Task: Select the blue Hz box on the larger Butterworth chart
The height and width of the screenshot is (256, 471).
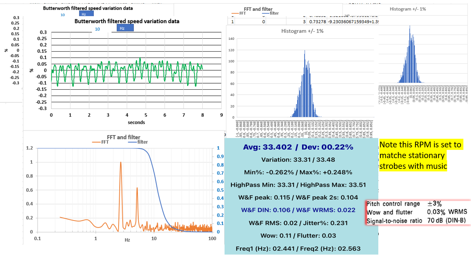Action: tap(125, 28)
